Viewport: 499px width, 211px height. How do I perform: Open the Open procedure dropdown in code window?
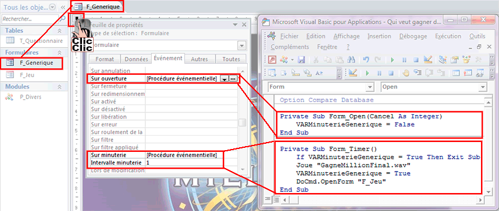[x=434, y=86]
